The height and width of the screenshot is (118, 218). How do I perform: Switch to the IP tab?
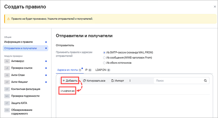coord(88,70)
